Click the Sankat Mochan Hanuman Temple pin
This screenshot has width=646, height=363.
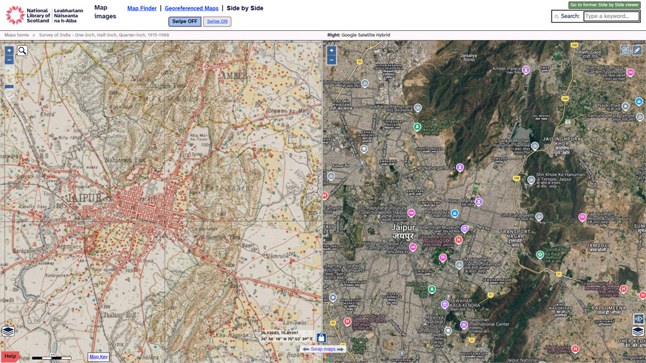535,146
